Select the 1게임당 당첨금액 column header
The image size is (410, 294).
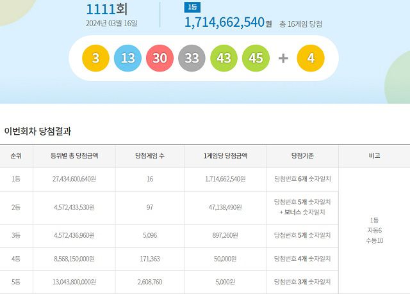pyautogui.click(x=225, y=156)
